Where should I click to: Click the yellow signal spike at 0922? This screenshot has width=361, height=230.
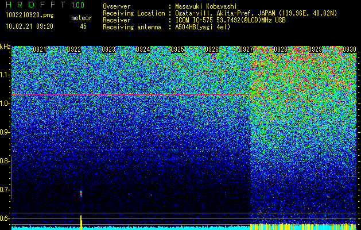(81, 222)
